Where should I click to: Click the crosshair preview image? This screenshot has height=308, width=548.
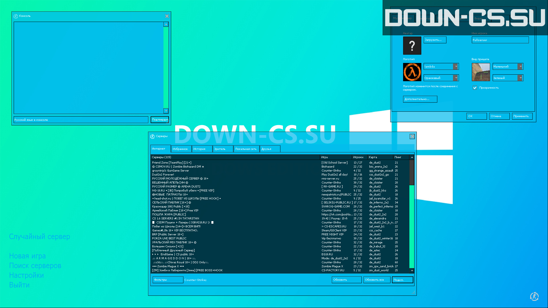(481, 72)
